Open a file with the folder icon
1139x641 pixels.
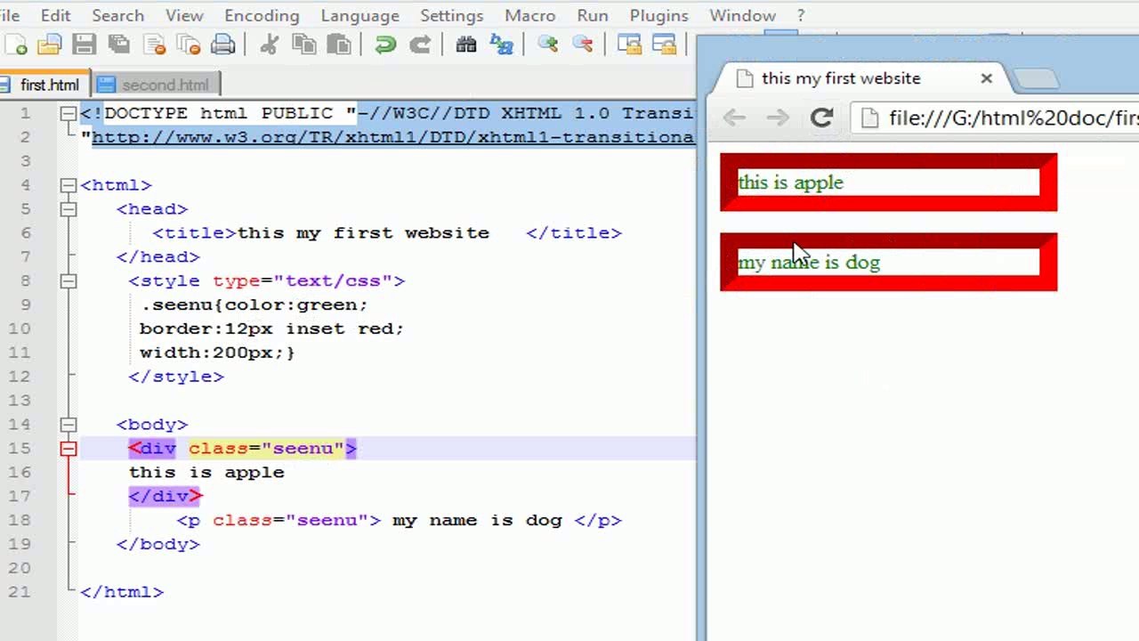point(50,45)
